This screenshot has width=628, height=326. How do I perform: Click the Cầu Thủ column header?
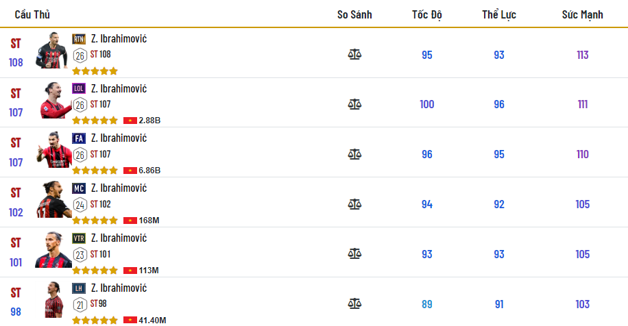32,14
